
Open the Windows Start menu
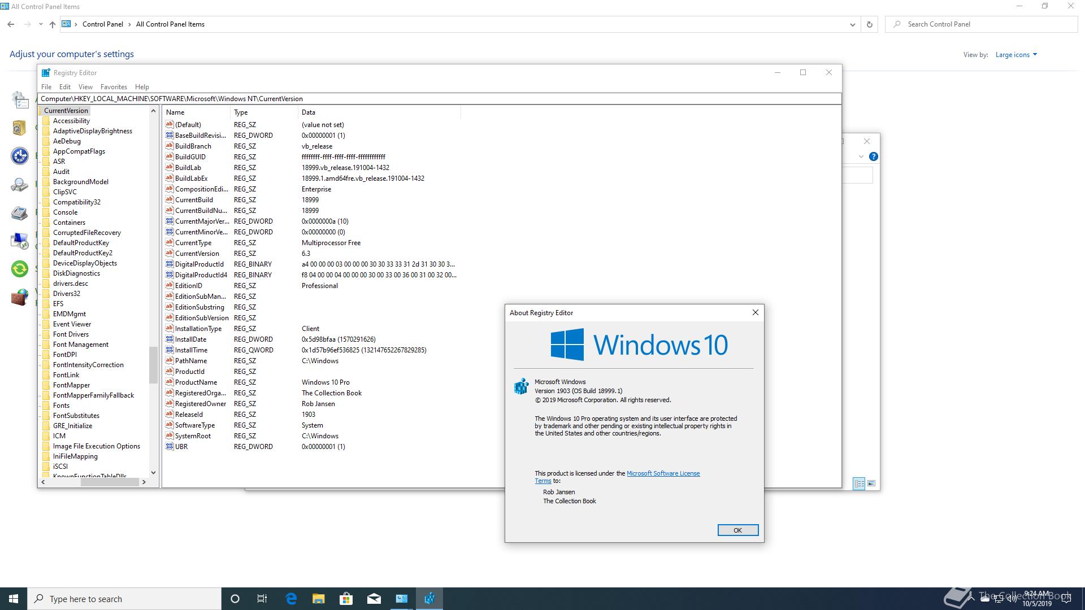pos(14,599)
